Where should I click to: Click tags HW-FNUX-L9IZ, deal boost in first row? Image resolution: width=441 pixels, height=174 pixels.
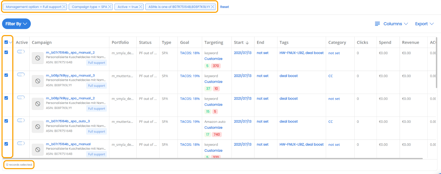(301, 53)
